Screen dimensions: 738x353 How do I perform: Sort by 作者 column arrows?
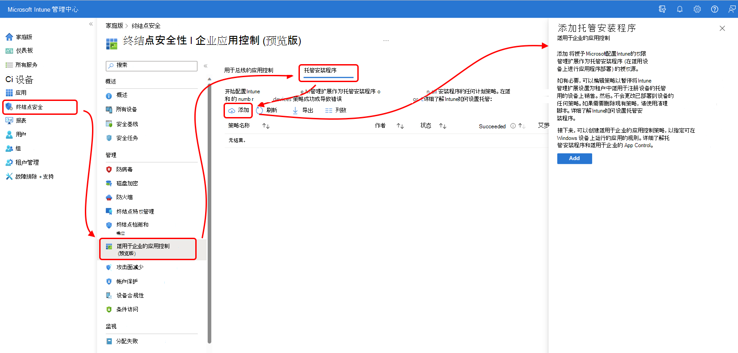coord(400,126)
